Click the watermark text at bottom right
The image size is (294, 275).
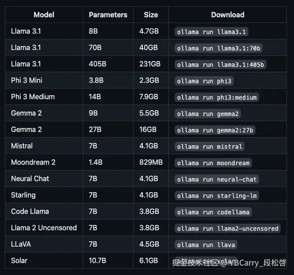(229, 263)
